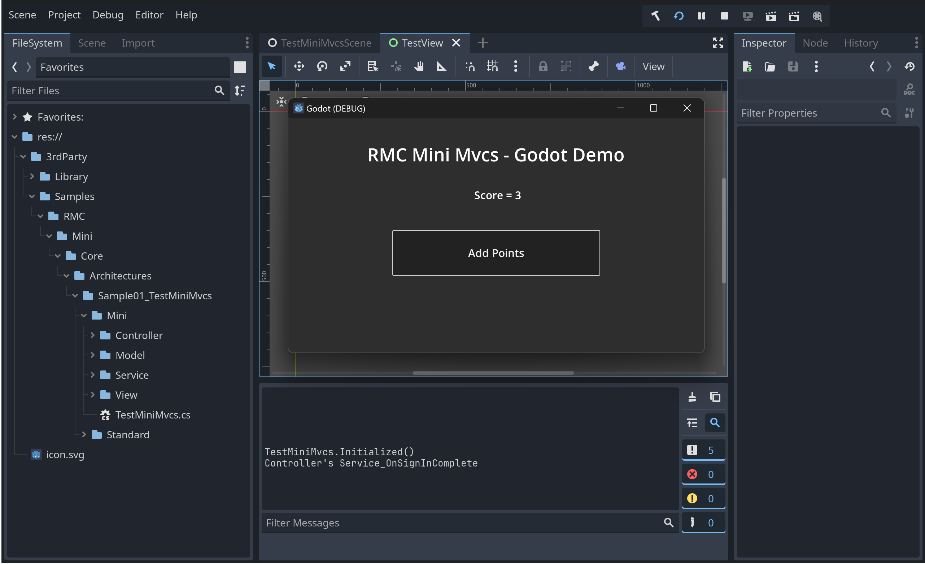Run a specific scene
The image size is (925, 564).
794,16
